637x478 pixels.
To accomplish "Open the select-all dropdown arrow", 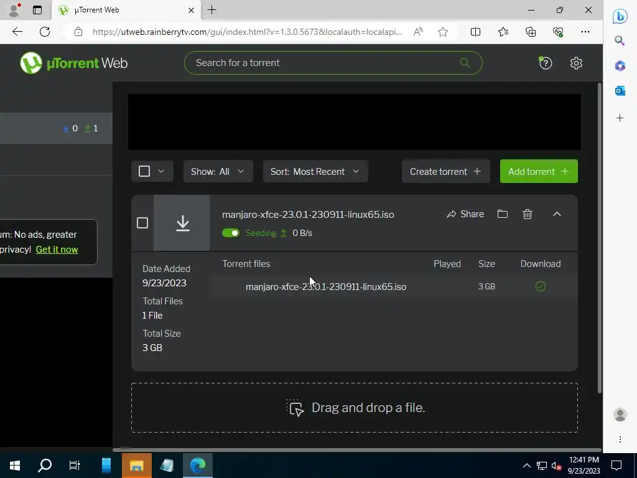I will click(161, 171).
